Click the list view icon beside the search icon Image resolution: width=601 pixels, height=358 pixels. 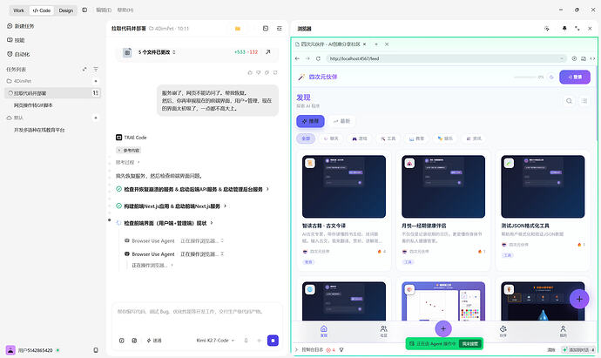tap(584, 101)
